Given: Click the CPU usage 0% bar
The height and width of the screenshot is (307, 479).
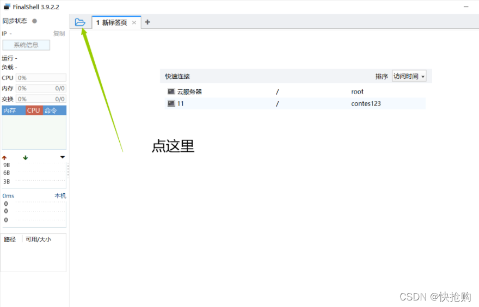Looking at the screenshot, I should pyautogui.click(x=41, y=78).
